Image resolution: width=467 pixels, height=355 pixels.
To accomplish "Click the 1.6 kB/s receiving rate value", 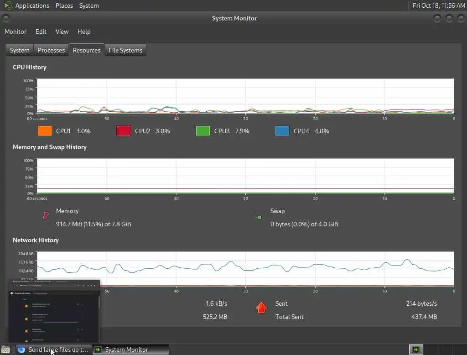I will [x=216, y=303].
